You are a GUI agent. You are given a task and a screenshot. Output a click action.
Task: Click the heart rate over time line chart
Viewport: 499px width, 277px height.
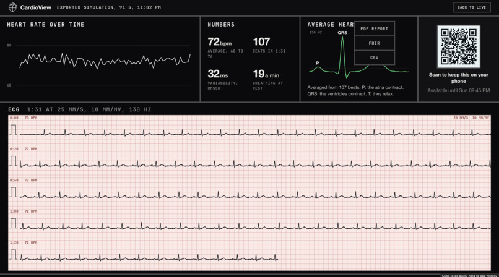click(x=105, y=61)
